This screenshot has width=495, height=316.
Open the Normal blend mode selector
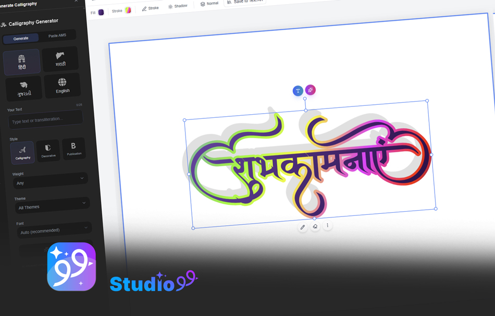[209, 4]
